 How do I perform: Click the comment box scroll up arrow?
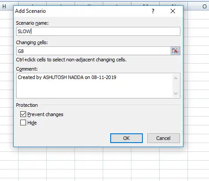pyautogui.click(x=175, y=78)
